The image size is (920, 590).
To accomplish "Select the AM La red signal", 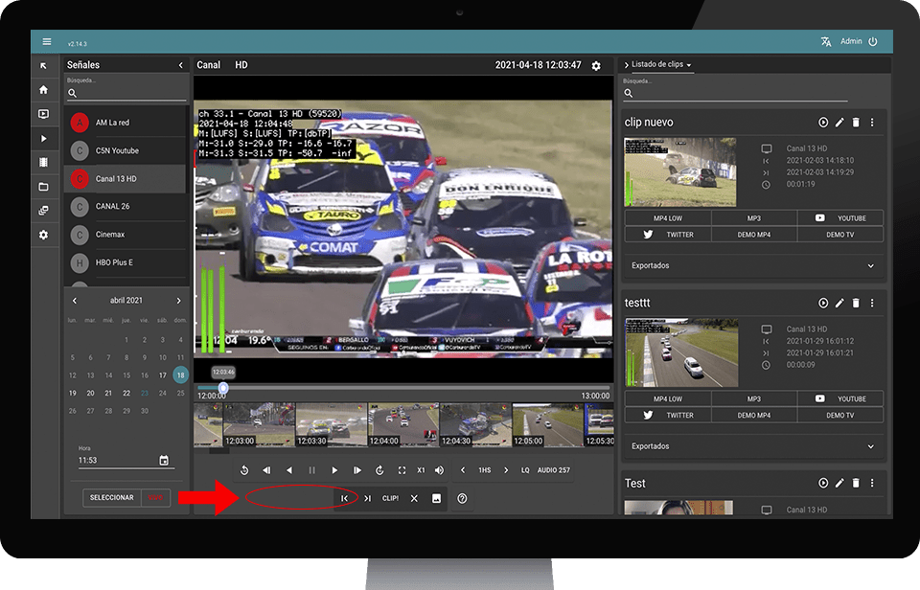I will [x=126, y=123].
